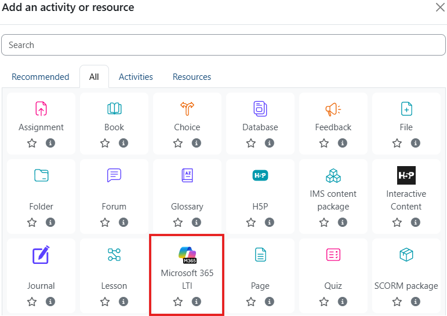The width and height of the screenshot is (447, 316).
Task: Open the Activities tab
Action: coord(136,77)
